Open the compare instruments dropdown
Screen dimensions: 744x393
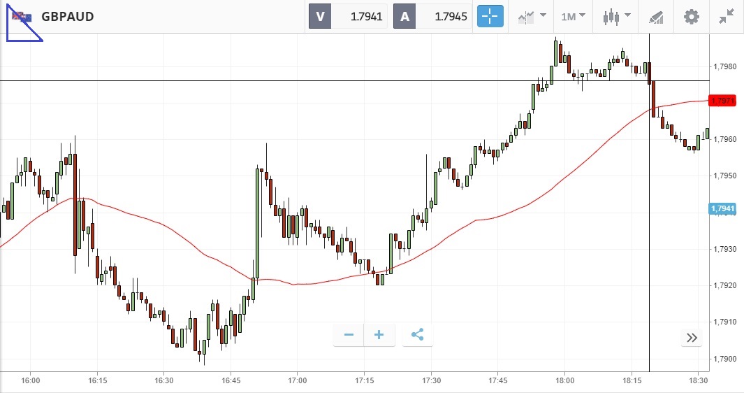[x=532, y=16]
